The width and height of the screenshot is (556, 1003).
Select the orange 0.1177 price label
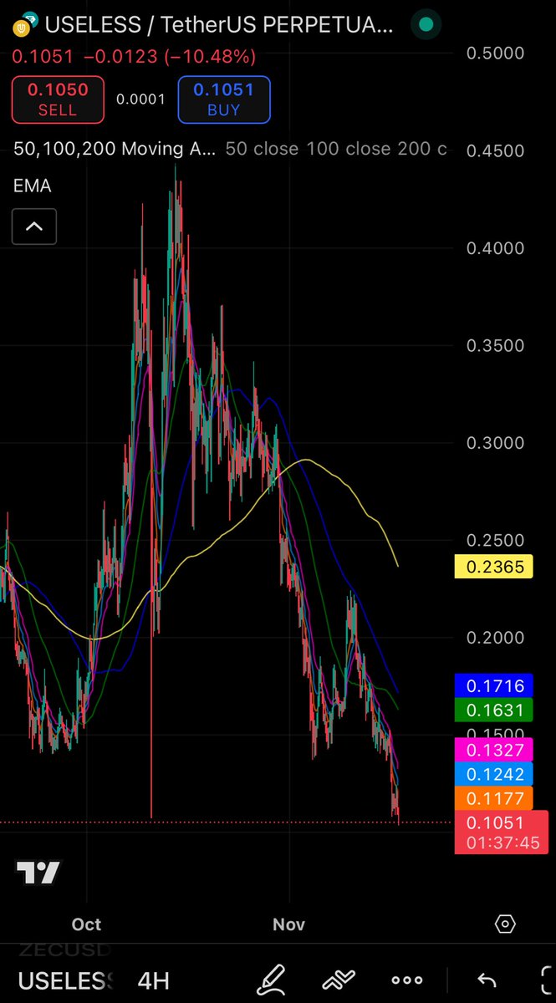point(493,799)
